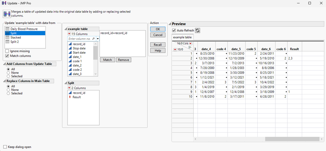Click the OK button
The width and height of the screenshot is (326, 151).
(158, 29)
